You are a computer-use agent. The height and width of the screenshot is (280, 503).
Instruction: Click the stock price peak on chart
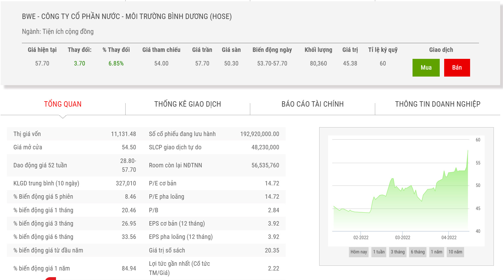point(468,151)
